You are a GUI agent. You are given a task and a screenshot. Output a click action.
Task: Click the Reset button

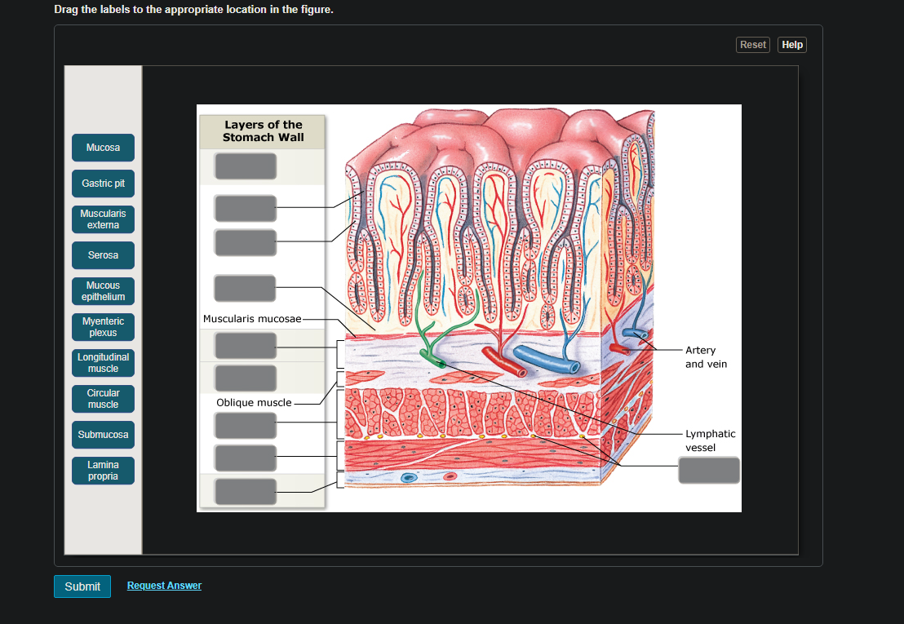753,45
